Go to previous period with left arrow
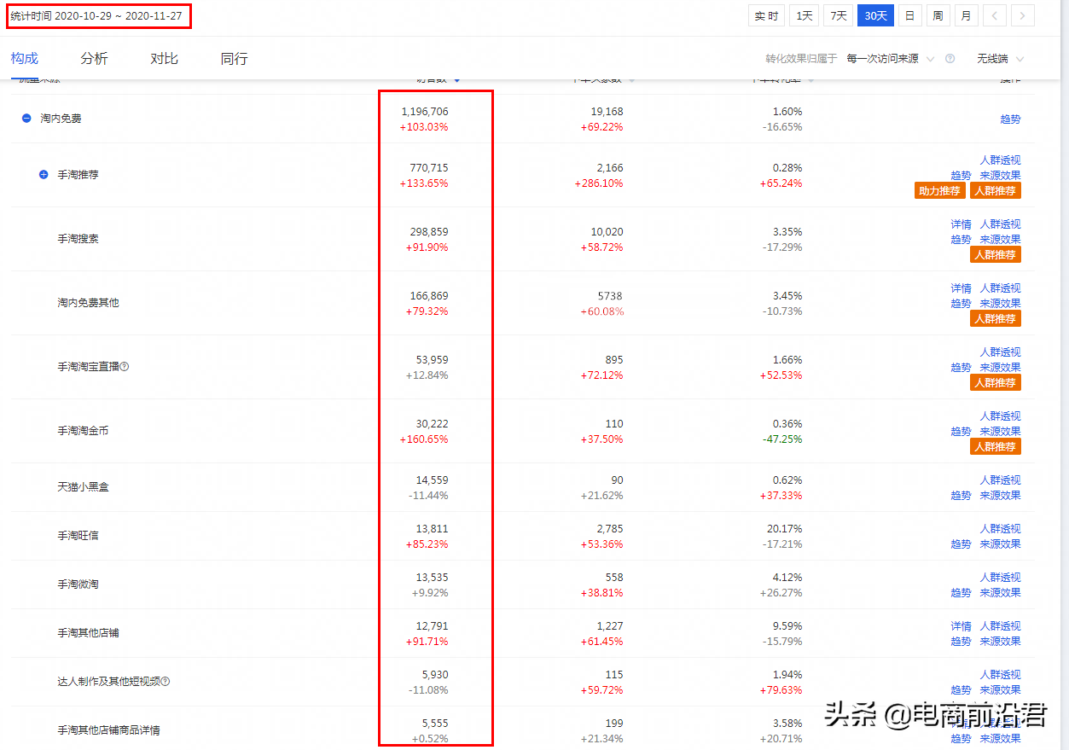The width and height of the screenshot is (1069, 750). point(994,15)
